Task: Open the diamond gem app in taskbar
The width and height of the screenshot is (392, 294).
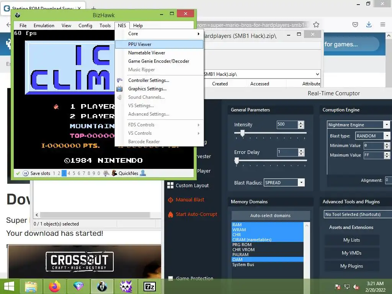Action: [x=78, y=286]
